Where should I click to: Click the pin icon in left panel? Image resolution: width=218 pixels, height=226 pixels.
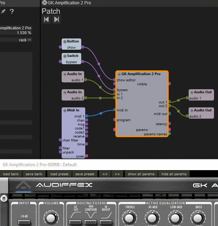3,11
